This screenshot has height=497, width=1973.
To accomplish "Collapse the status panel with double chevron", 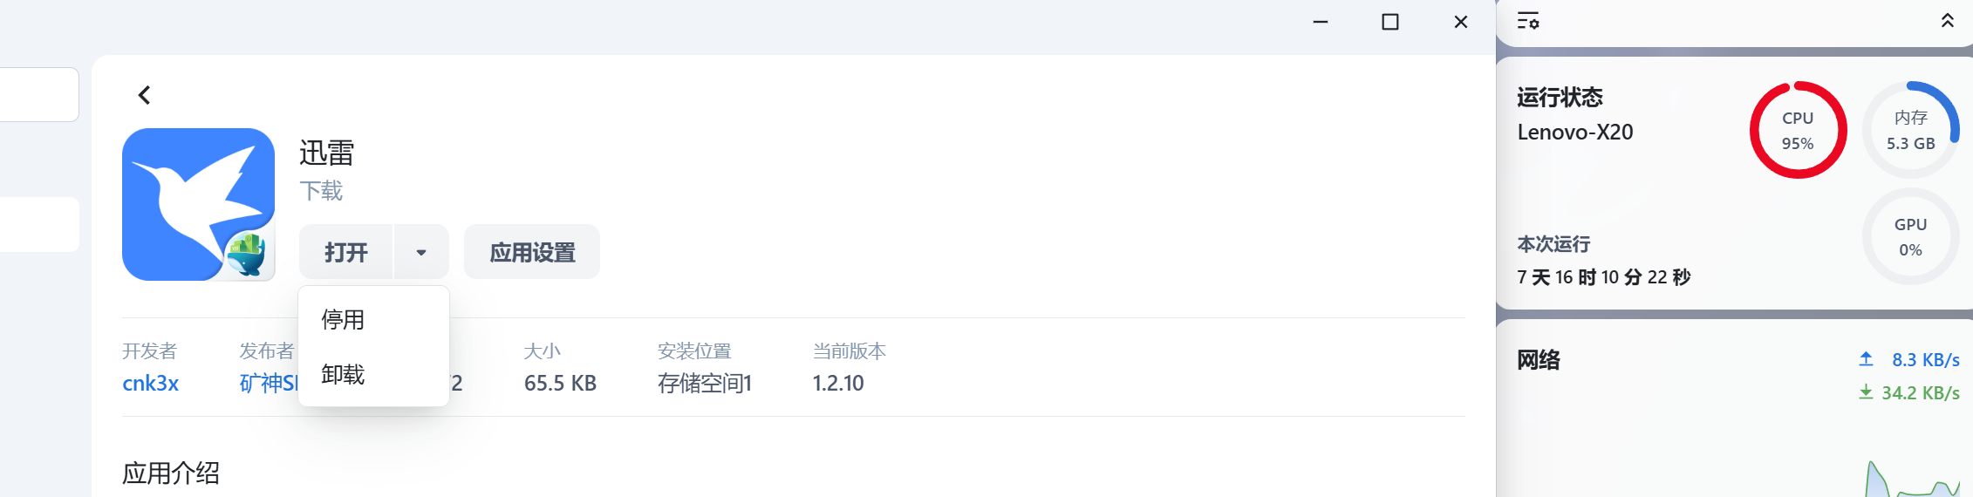I will point(1947,21).
